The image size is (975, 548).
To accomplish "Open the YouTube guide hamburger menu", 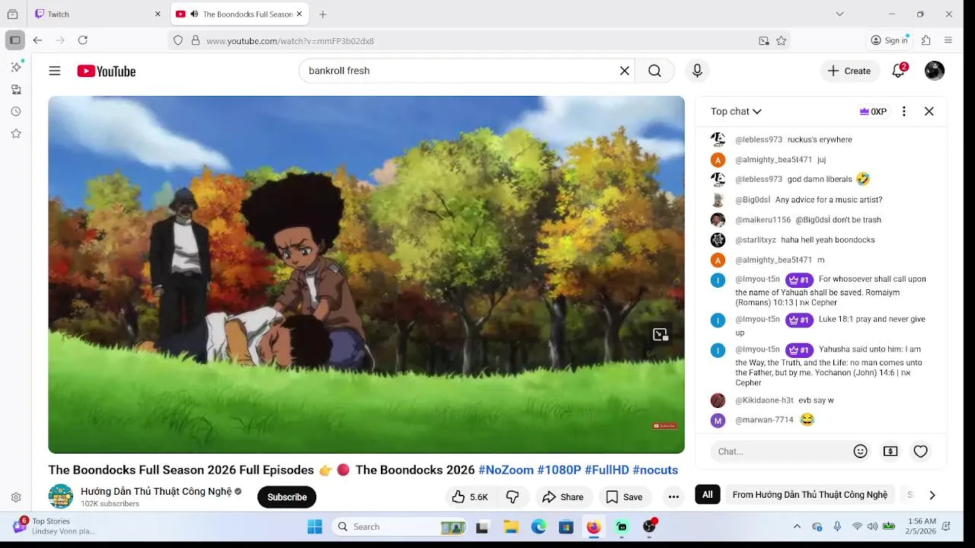I will click(x=55, y=71).
